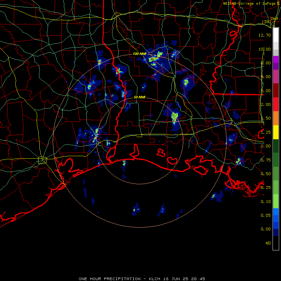Click the "18 JUN 25" date text
The height and width of the screenshot is (281, 281).
tap(176, 279)
